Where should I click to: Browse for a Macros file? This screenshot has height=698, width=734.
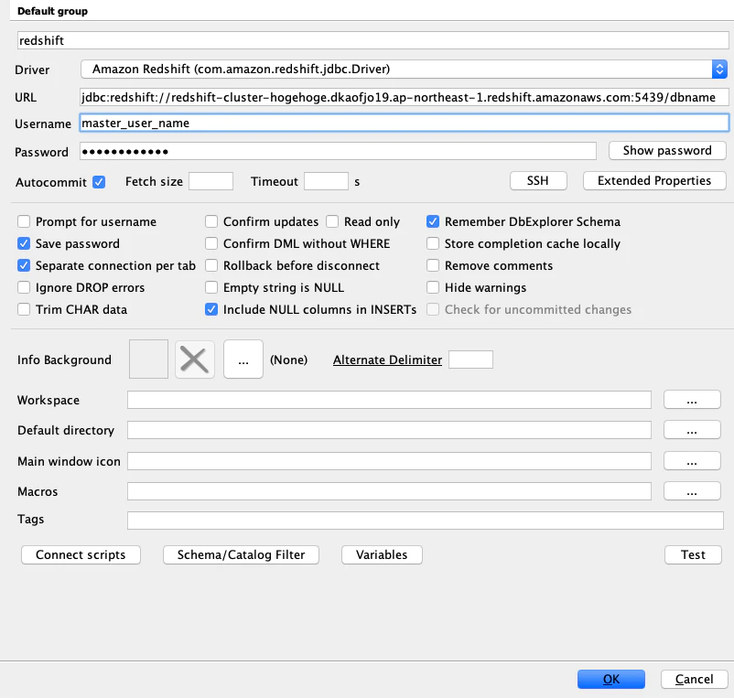pos(692,491)
